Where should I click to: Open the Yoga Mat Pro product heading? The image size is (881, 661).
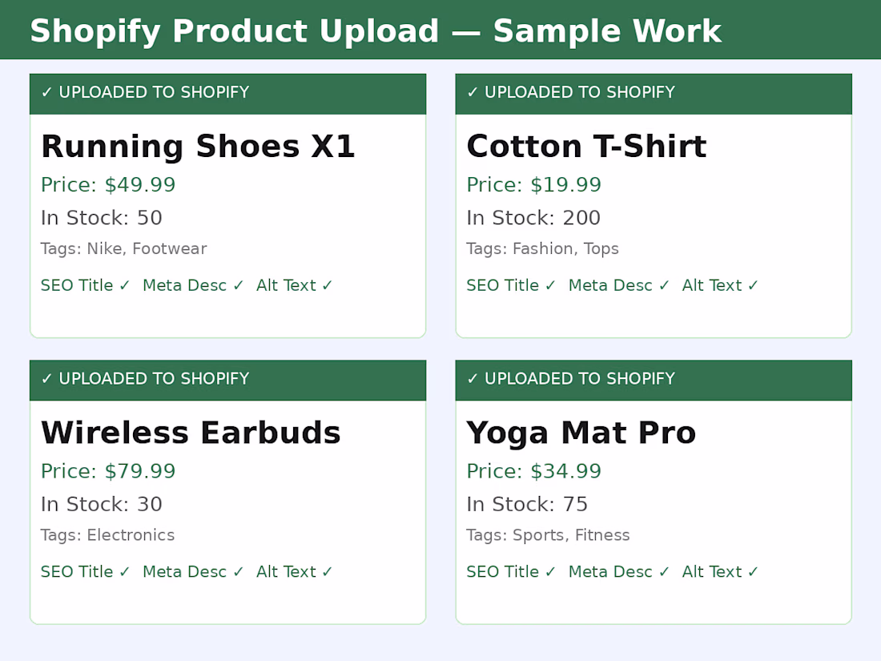point(581,433)
